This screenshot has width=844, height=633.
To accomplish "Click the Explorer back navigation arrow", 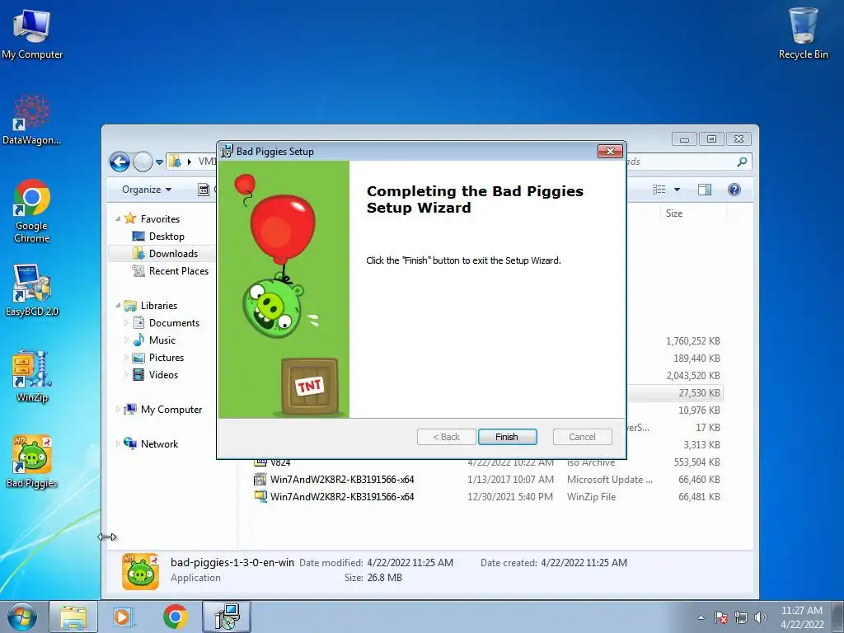I will (x=120, y=162).
